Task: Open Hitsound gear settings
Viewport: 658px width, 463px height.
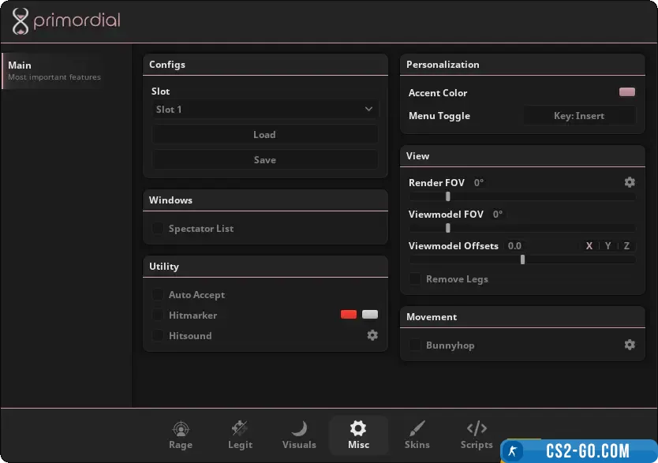Action: click(x=372, y=335)
